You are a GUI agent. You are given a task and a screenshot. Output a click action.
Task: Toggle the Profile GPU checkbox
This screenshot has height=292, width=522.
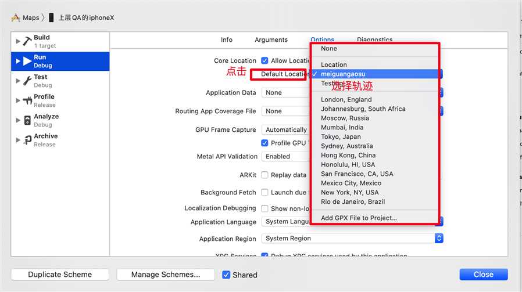pos(264,143)
